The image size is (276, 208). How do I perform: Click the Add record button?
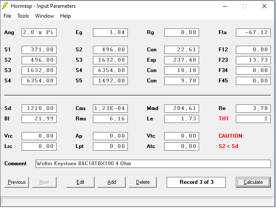(111, 182)
